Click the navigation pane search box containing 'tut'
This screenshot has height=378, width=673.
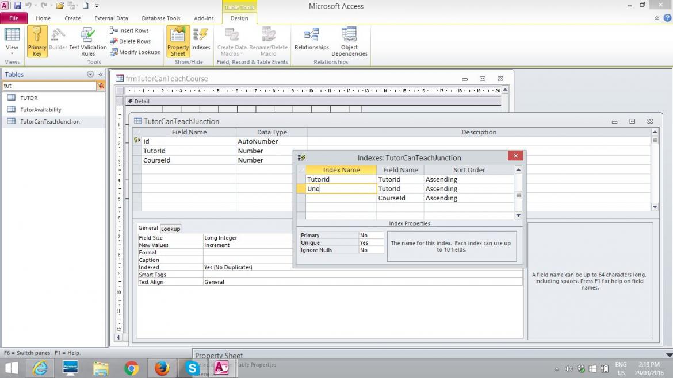click(49, 86)
